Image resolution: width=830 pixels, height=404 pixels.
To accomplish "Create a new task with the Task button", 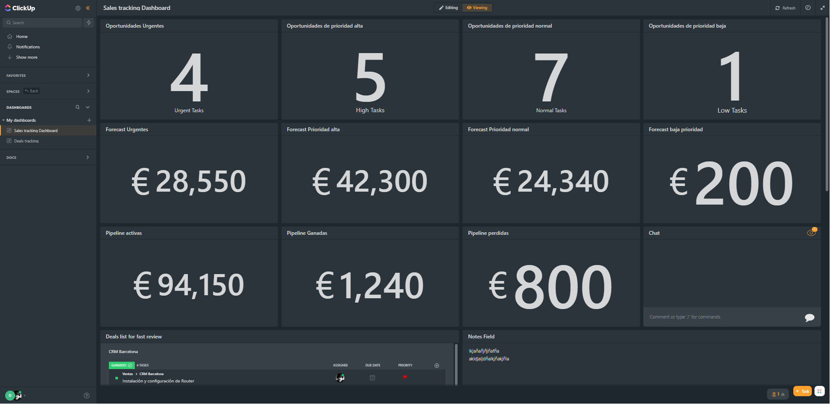I will pos(802,391).
